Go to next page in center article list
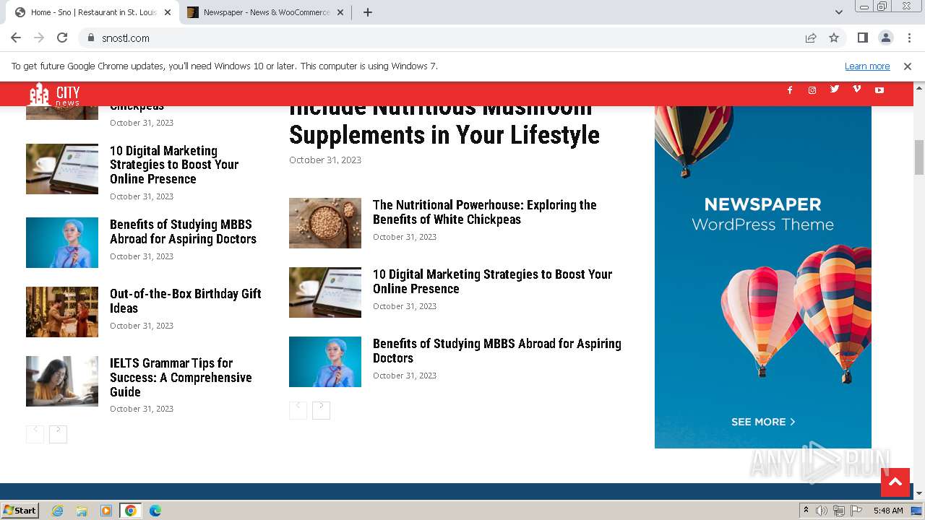This screenshot has width=925, height=520. (x=321, y=410)
